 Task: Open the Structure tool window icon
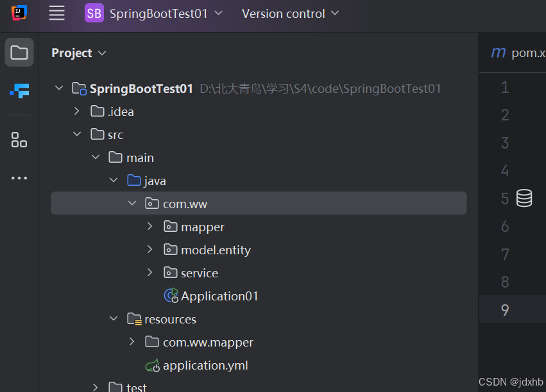pyautogui.click(x=19, y=140)
